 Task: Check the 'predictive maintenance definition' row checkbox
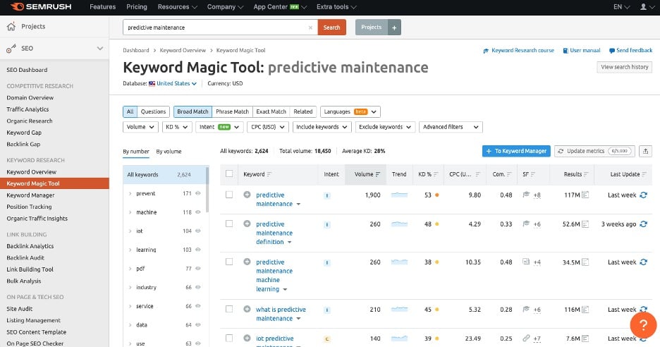click(x=229, y=224)
